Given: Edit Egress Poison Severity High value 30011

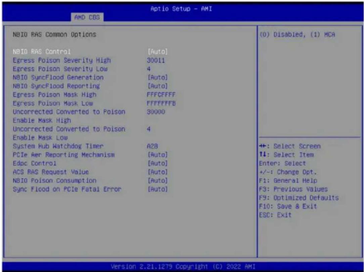Looking at the screenshot, I should [x=156, y=60].
